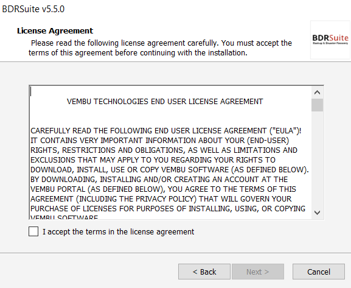Click the 'PURCHASE OF LICENSES' line
This screenshot has height=288, width=351.
(168, 209)
